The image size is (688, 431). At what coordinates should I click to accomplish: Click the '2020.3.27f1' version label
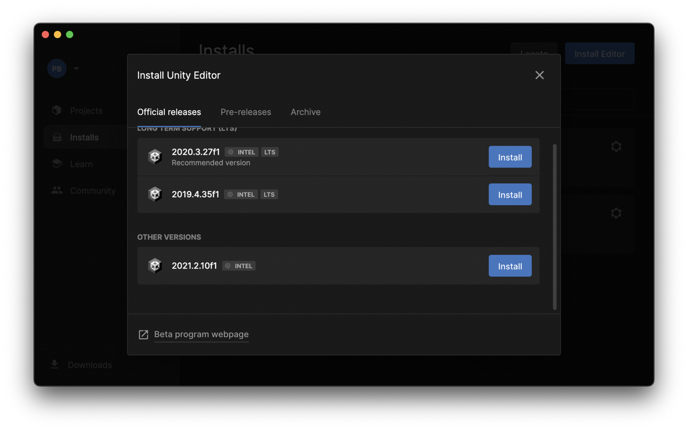point(196,152)
